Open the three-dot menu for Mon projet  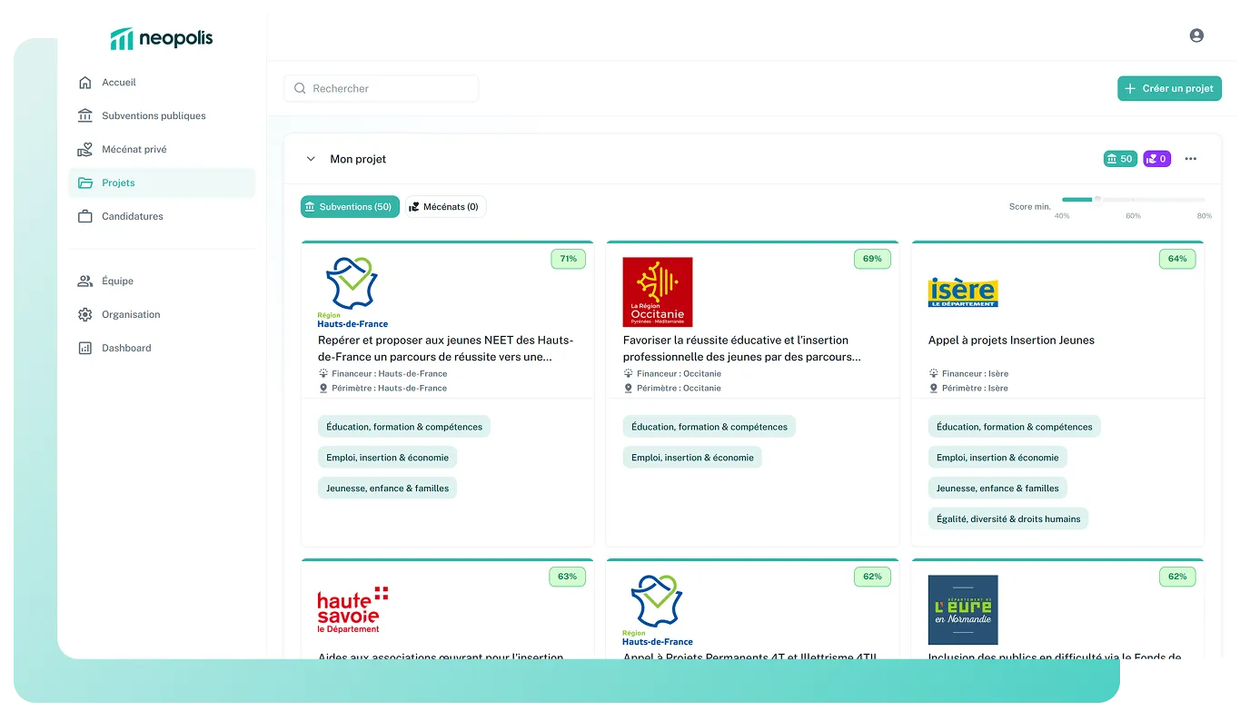1191,159
